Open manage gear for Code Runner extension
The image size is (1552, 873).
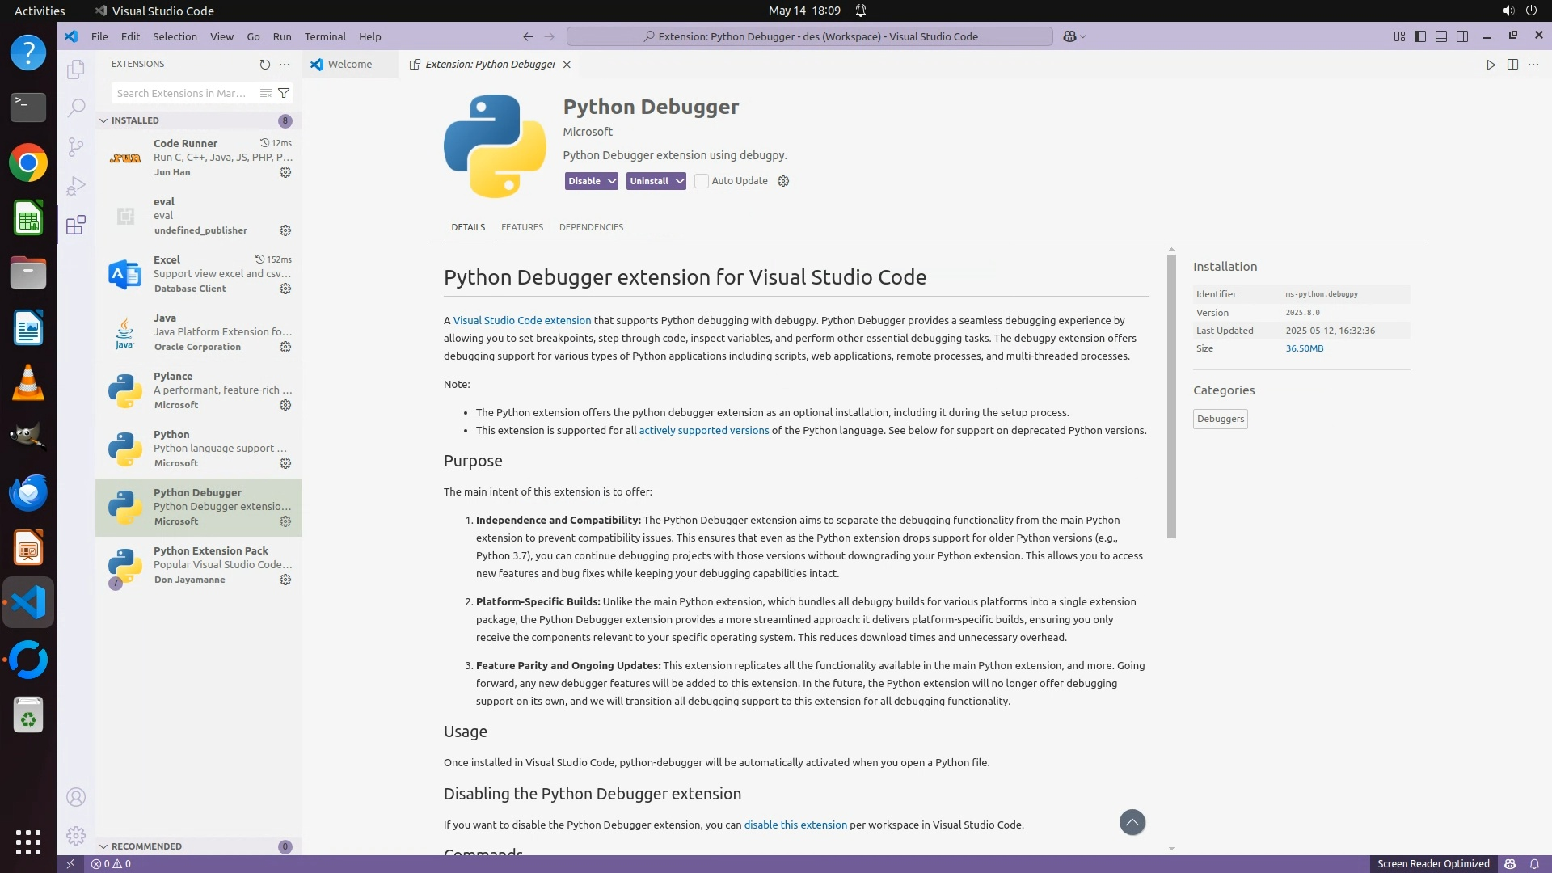[x=285, y=172]
